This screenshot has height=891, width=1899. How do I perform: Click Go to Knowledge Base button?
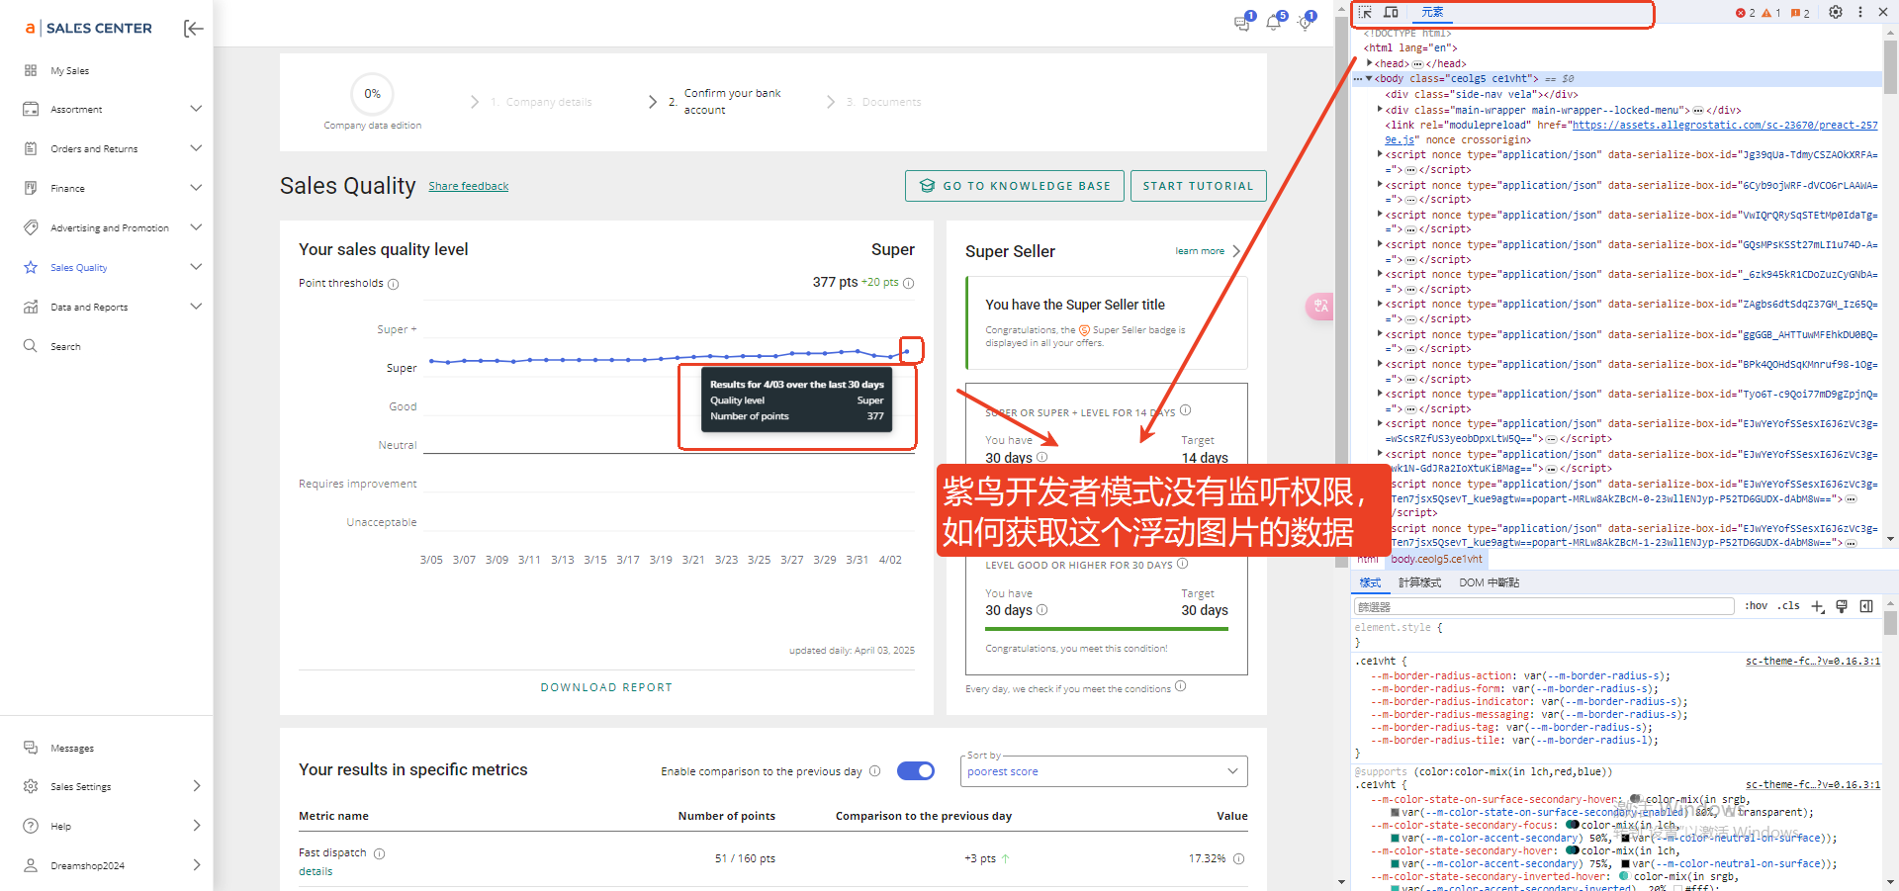tap(1015, 186)
